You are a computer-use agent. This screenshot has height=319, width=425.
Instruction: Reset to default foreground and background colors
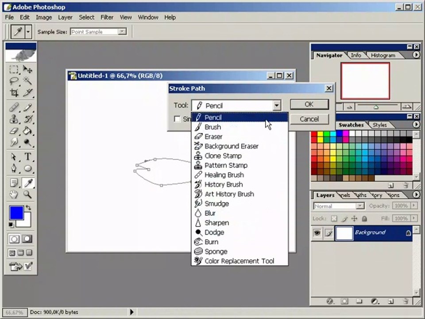point(11,225)
